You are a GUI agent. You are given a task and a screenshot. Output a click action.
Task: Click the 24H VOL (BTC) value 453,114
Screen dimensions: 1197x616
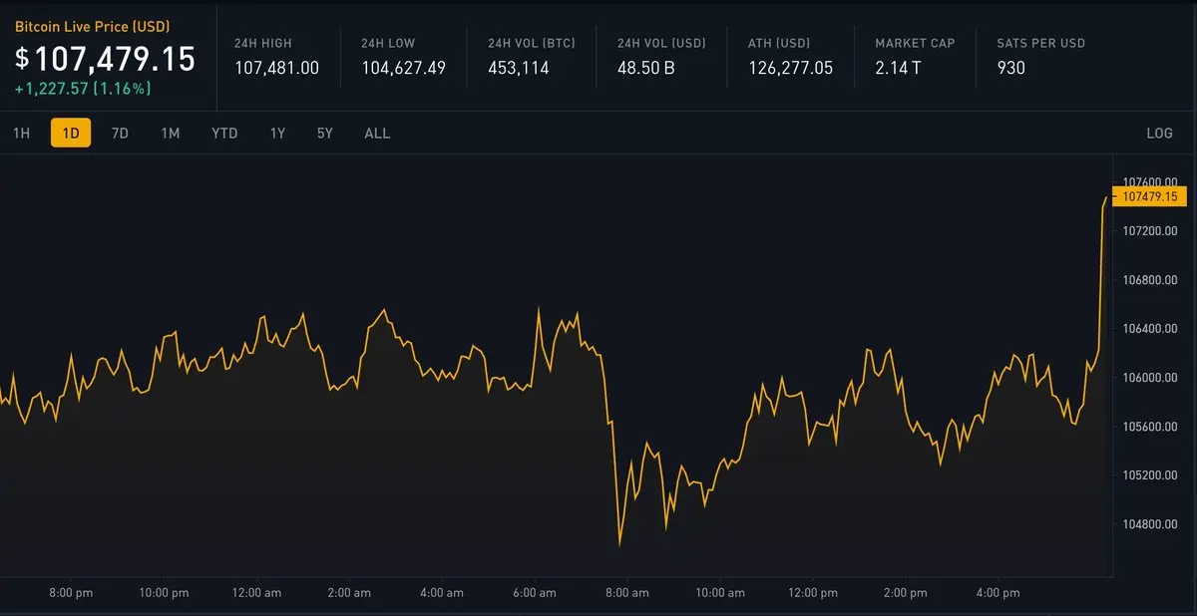click(518, 68)
